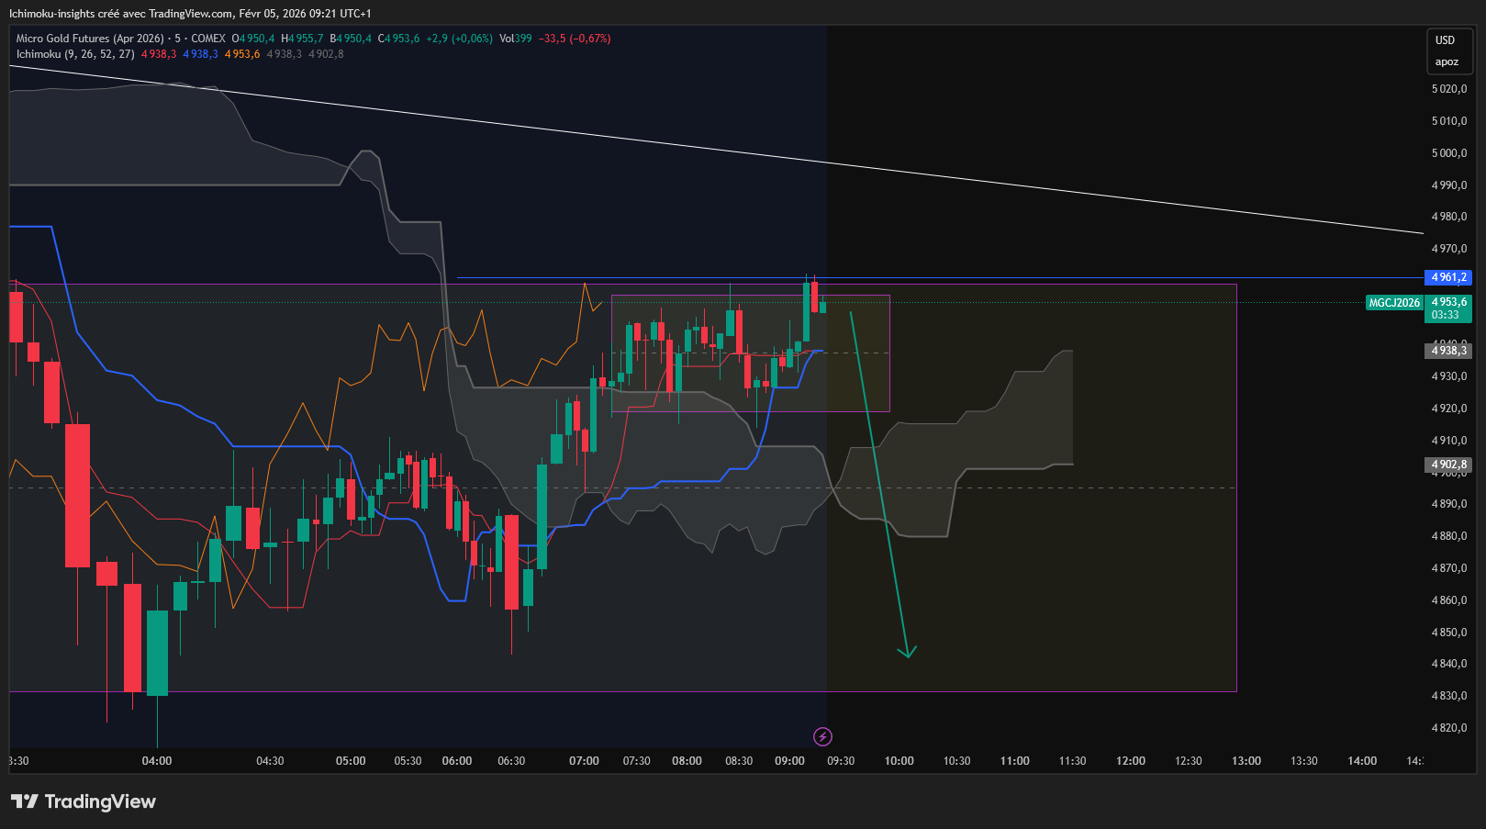Image resolution: width=1486 pixels, height=829 pixels.
Task: Click the 4 970,0 price axis label
Action: tap(1449, 249)
